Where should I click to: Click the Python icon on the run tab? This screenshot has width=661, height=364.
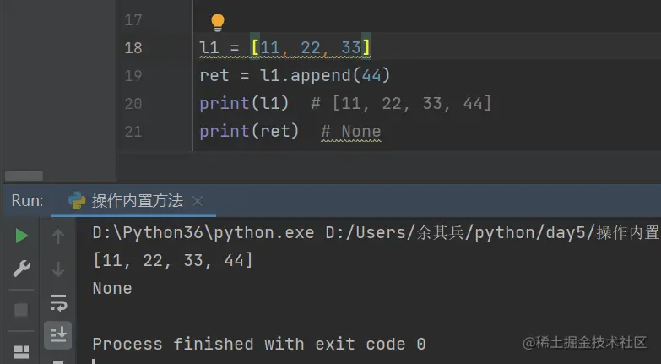tap(77, 201)
